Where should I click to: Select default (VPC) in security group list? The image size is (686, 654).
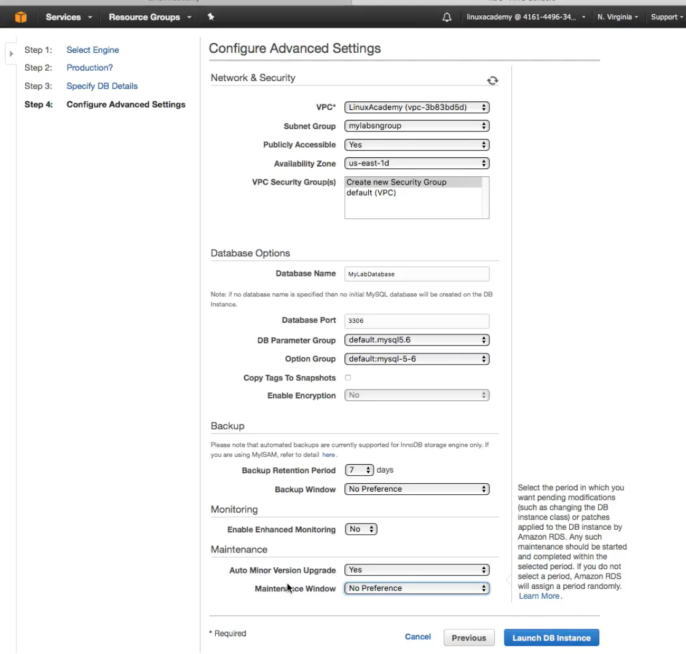(x=371, y=192)
